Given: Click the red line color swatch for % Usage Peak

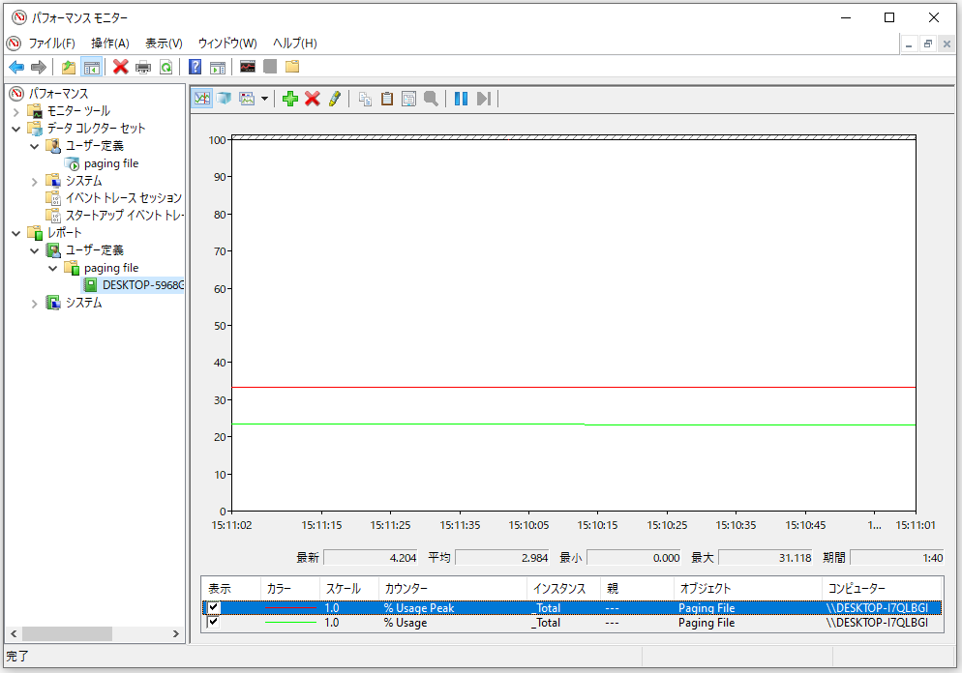Looking at the screenshot, I should tap(291, 608).
